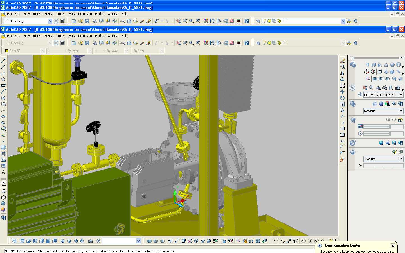The width and height of the screenshot is (405, 253).
Task: Toggle layer lock icon in front window toolbar
Action: point(278,43)
